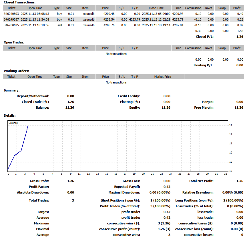Click the Close Time column header
The image size is (247, 239).
[x=156, y=8]
